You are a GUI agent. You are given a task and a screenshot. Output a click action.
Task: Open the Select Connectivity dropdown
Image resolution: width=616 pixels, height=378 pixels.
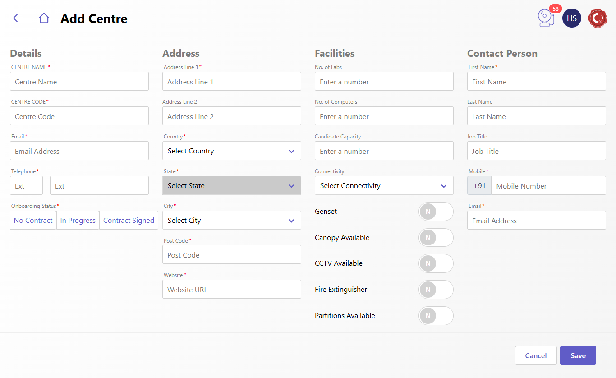coord(384,186)
